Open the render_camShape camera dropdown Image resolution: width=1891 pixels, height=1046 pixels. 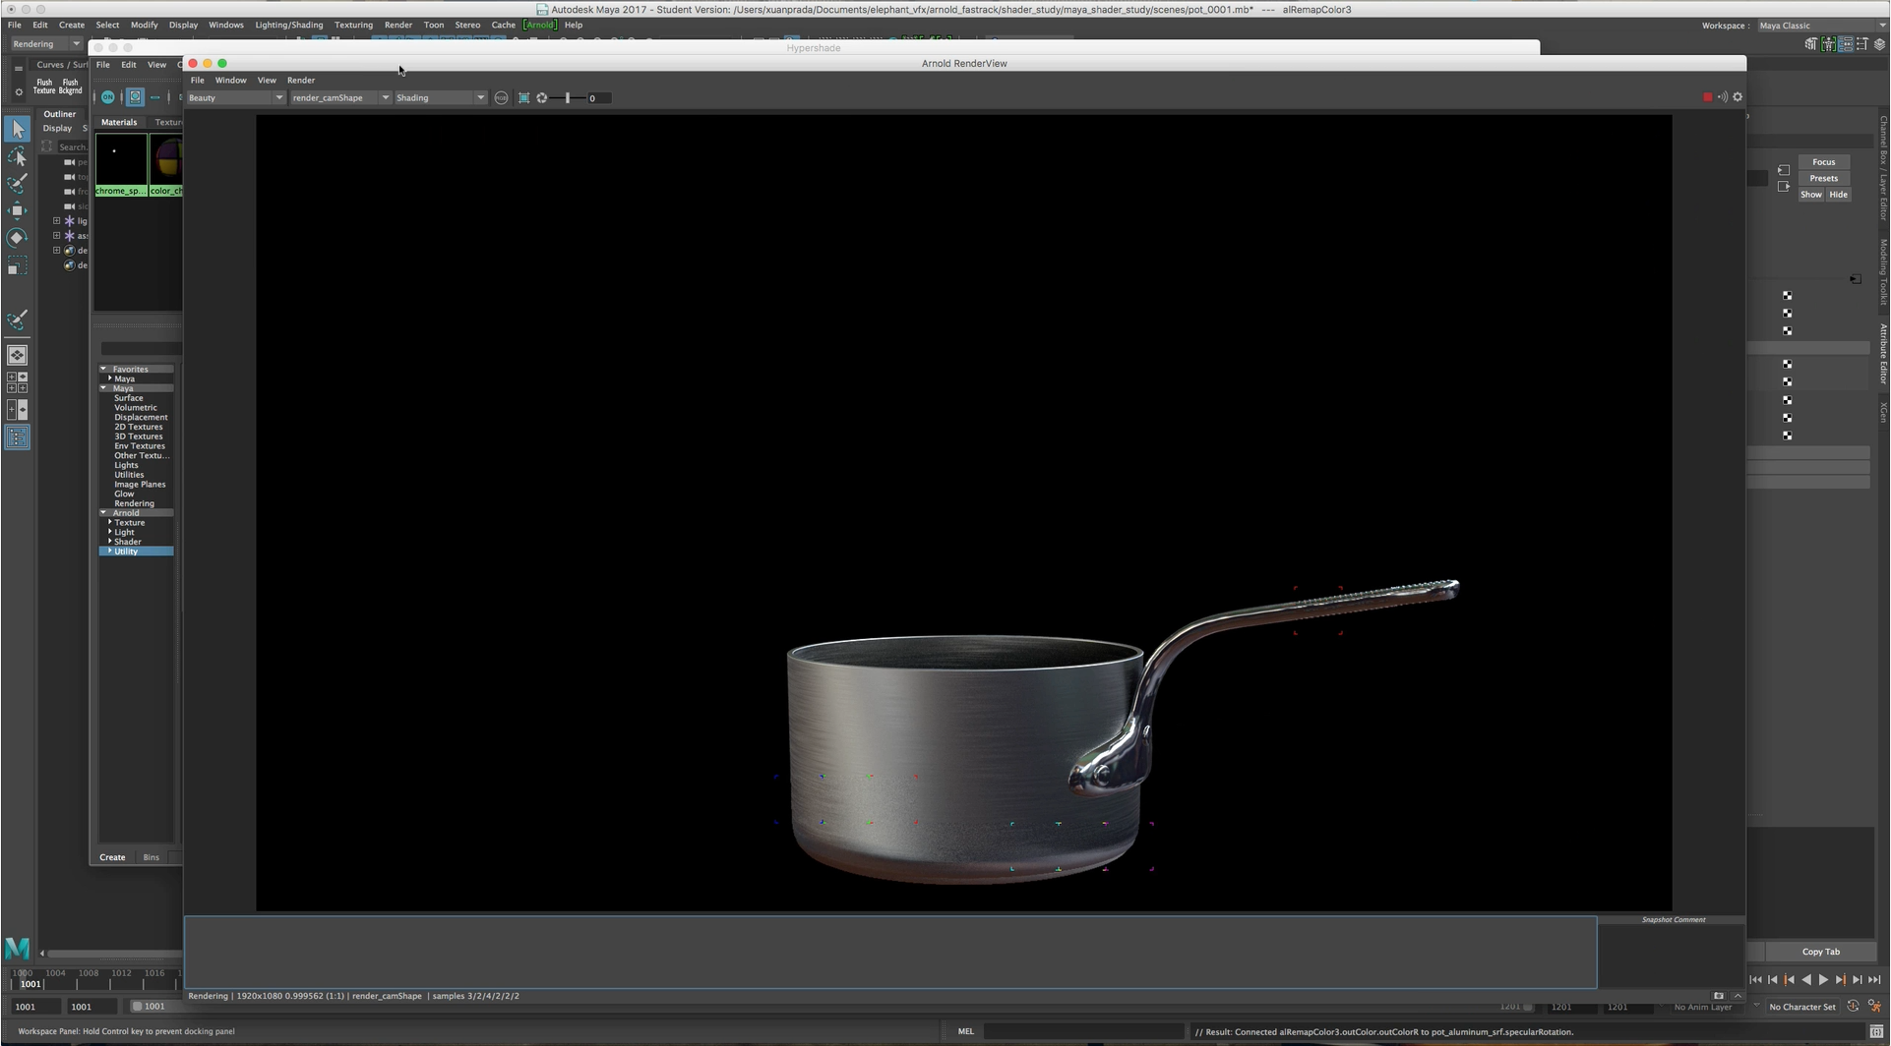pos(340,98)
